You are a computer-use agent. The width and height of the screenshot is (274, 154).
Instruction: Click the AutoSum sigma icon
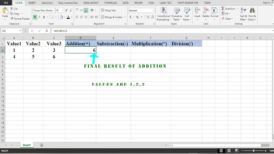tap(223, 9)
